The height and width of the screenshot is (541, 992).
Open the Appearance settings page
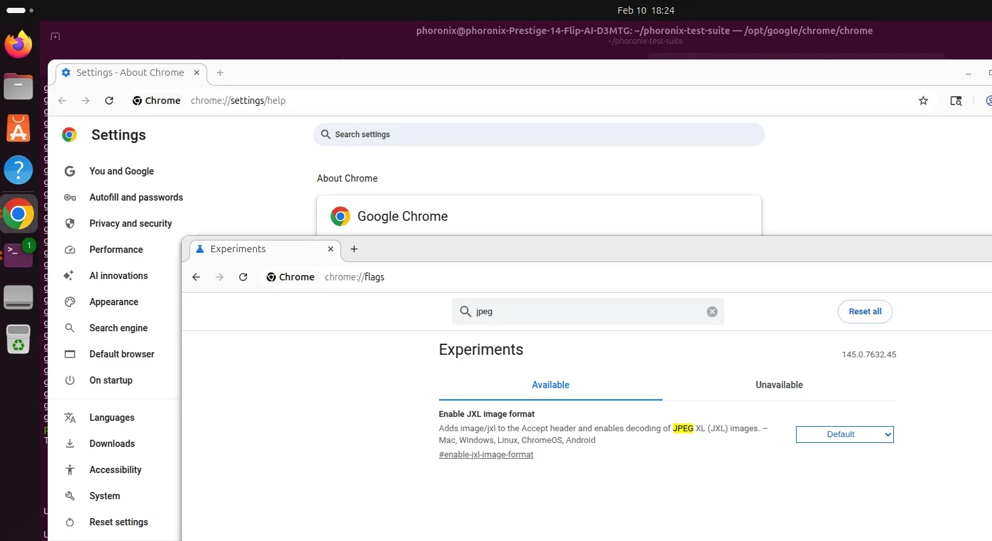tap(114, 302)
